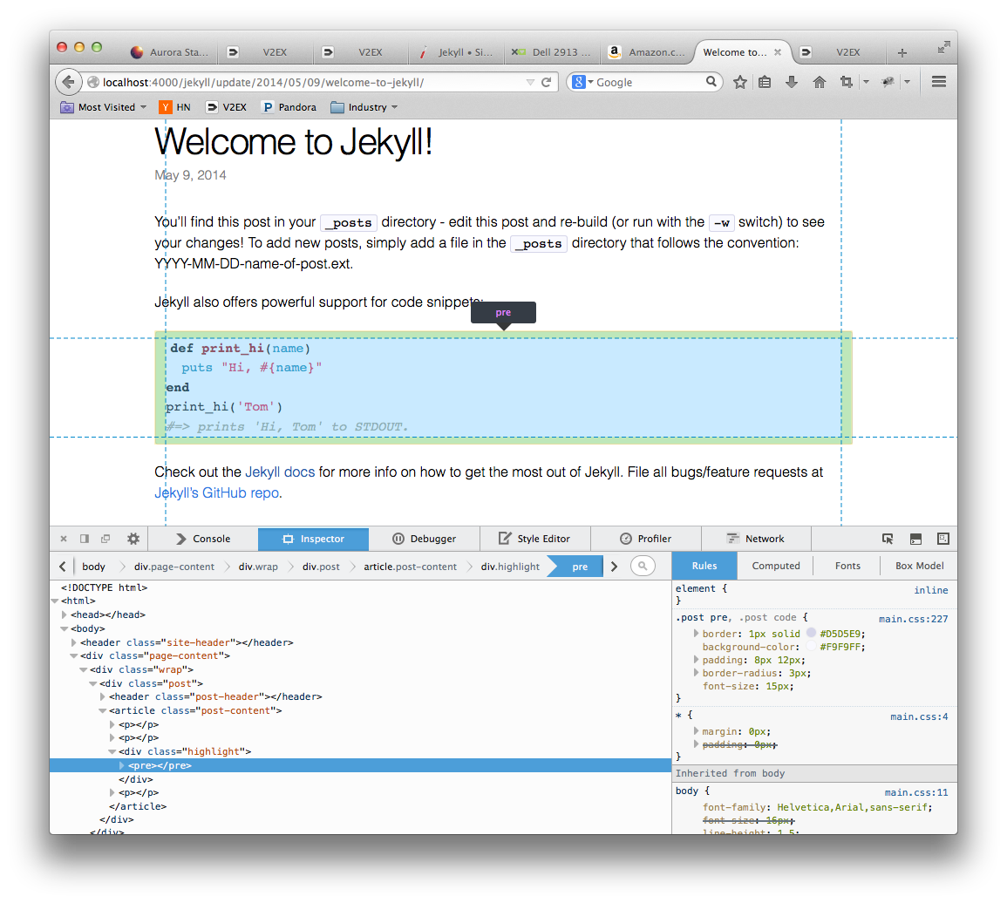Open the dropdown beside the crop tool
Image resolution: width=1007 pixels, height=903 pixels.
pyautogui.click(x=866, y=82)
